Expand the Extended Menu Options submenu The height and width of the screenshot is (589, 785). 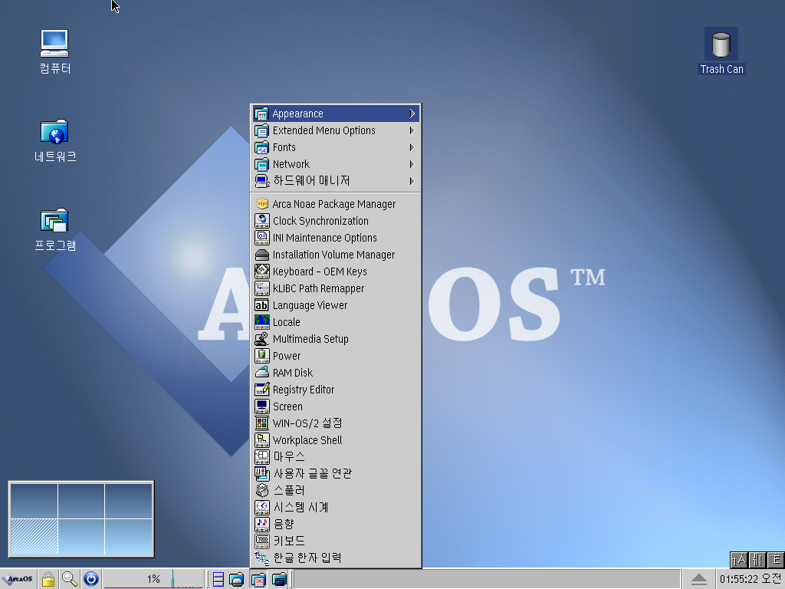click(x=336, y=130)
